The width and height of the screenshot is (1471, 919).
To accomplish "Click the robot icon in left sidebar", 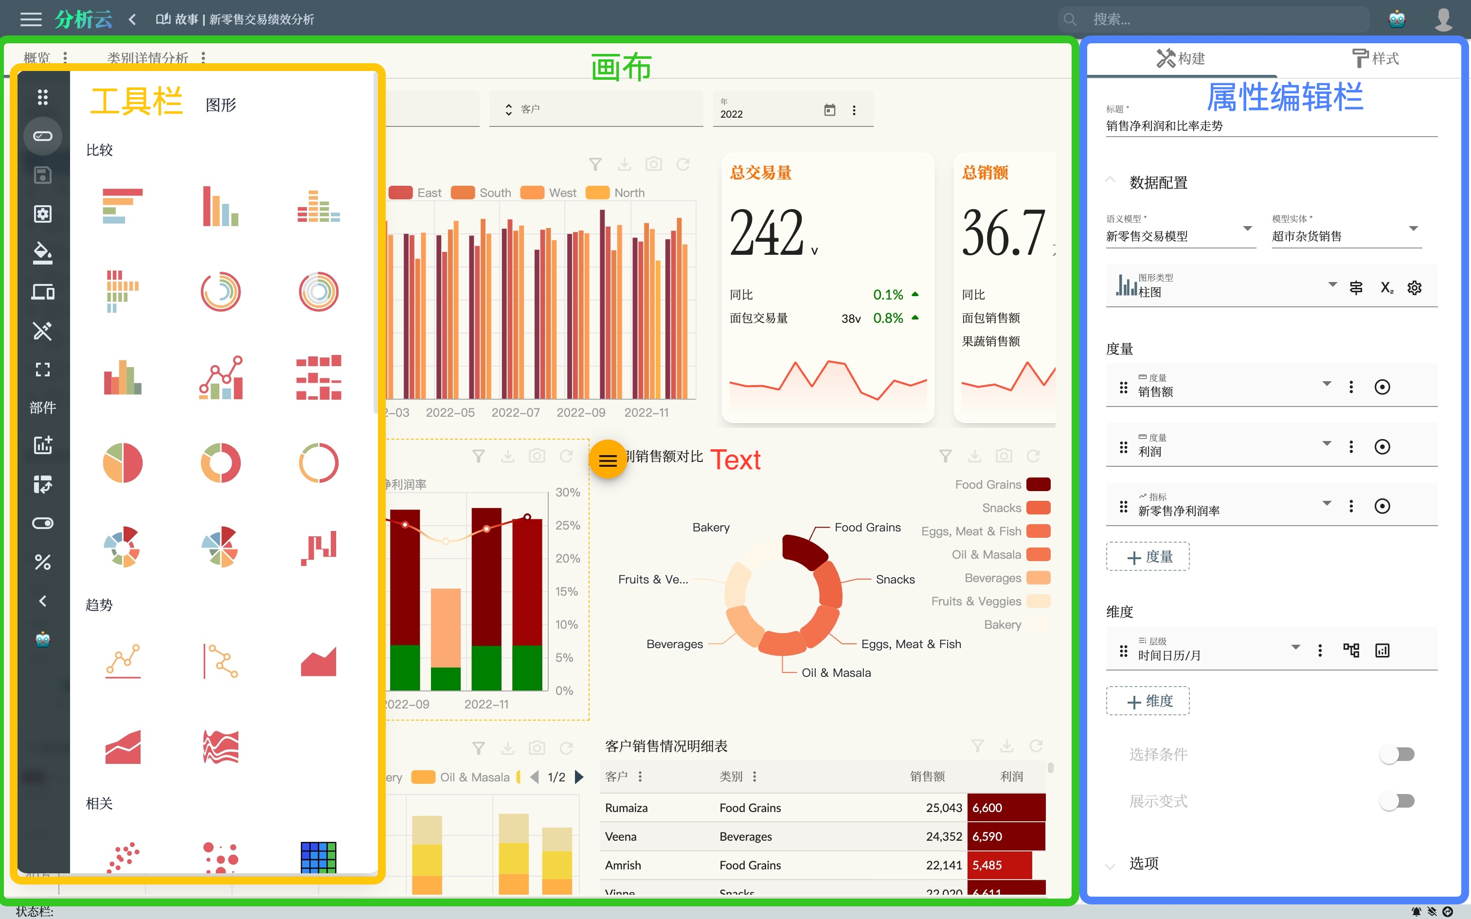I will [42, 639].
